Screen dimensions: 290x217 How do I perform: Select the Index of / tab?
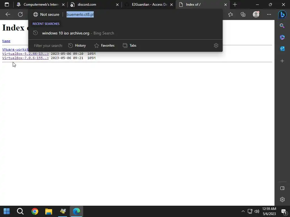tap(202, 5)
